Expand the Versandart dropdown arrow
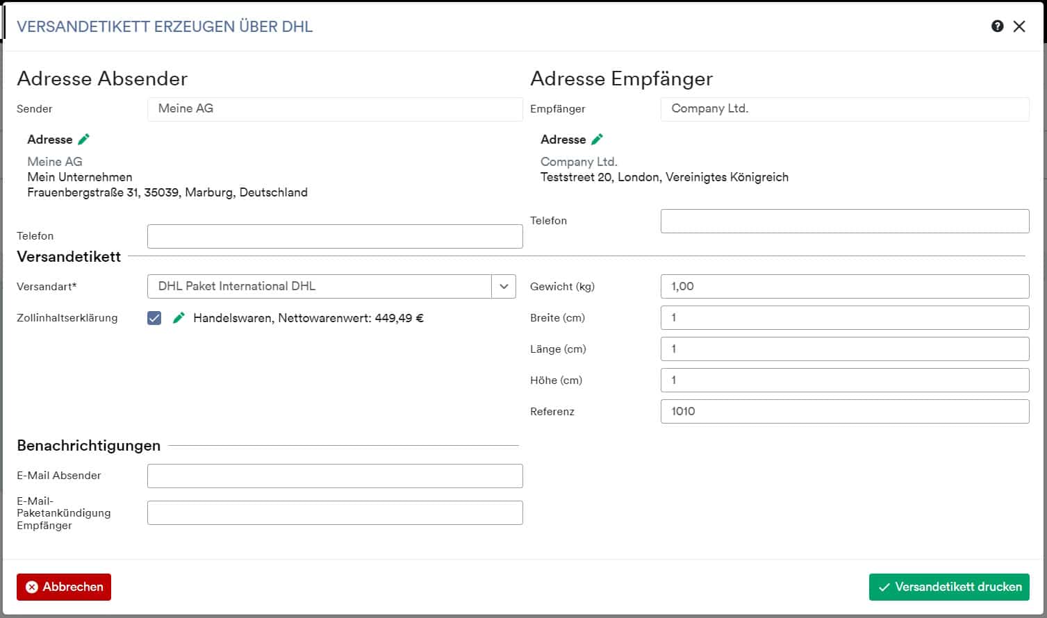This screenshot has height=618, width=1047. pyautogui.click(x=504, y=286)
